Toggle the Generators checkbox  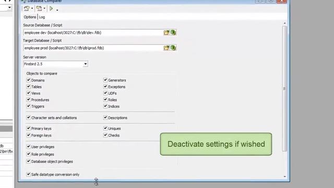(x=105, y=80)
